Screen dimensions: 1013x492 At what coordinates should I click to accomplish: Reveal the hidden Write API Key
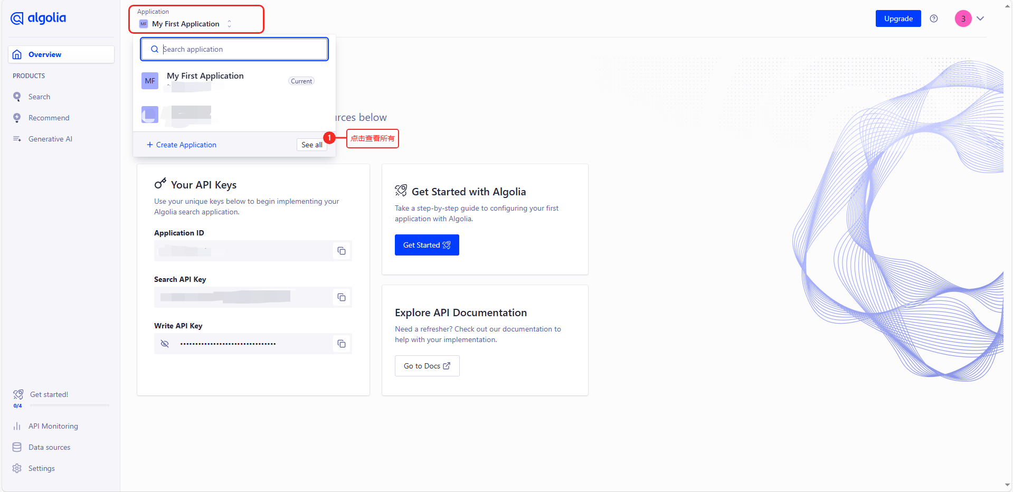165,344
